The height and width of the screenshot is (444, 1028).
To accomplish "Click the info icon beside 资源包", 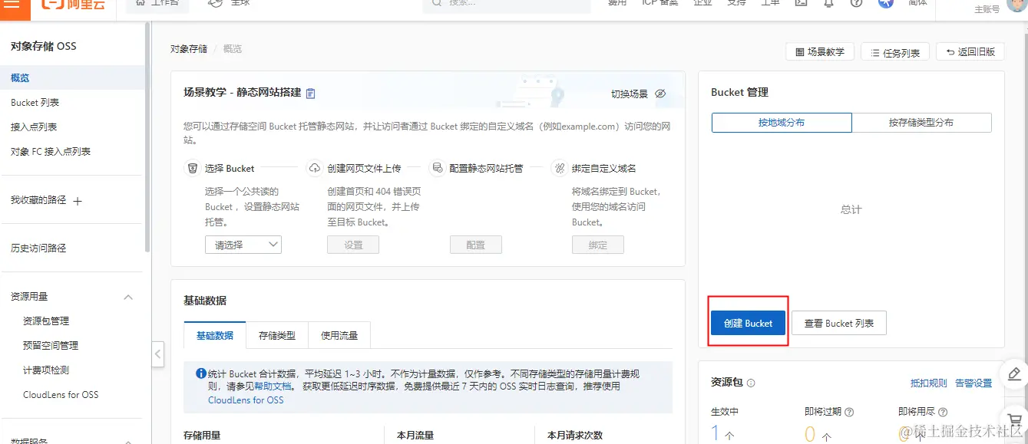I will pyautogui.click(x=751, y=383).
